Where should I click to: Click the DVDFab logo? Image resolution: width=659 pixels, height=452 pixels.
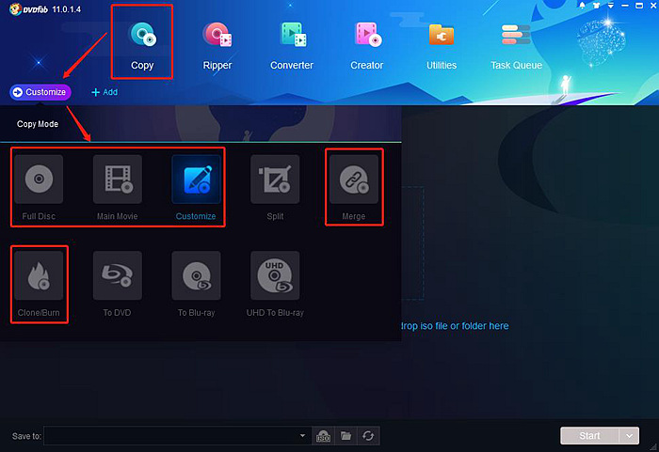(28, 8)
